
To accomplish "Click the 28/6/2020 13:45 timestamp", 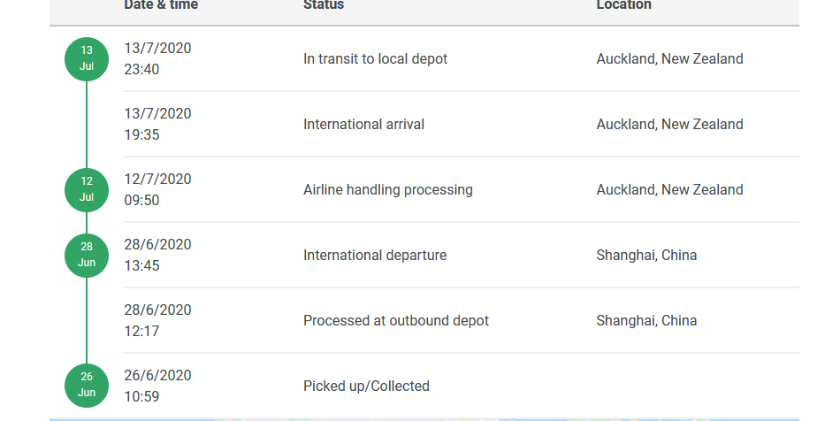I will (157, 256).
